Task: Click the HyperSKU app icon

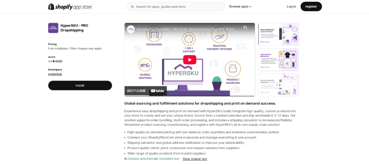Action: [x=53, y=28]
